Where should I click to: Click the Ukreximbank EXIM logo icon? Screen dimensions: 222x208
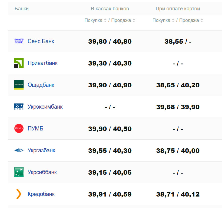point(19,107)
